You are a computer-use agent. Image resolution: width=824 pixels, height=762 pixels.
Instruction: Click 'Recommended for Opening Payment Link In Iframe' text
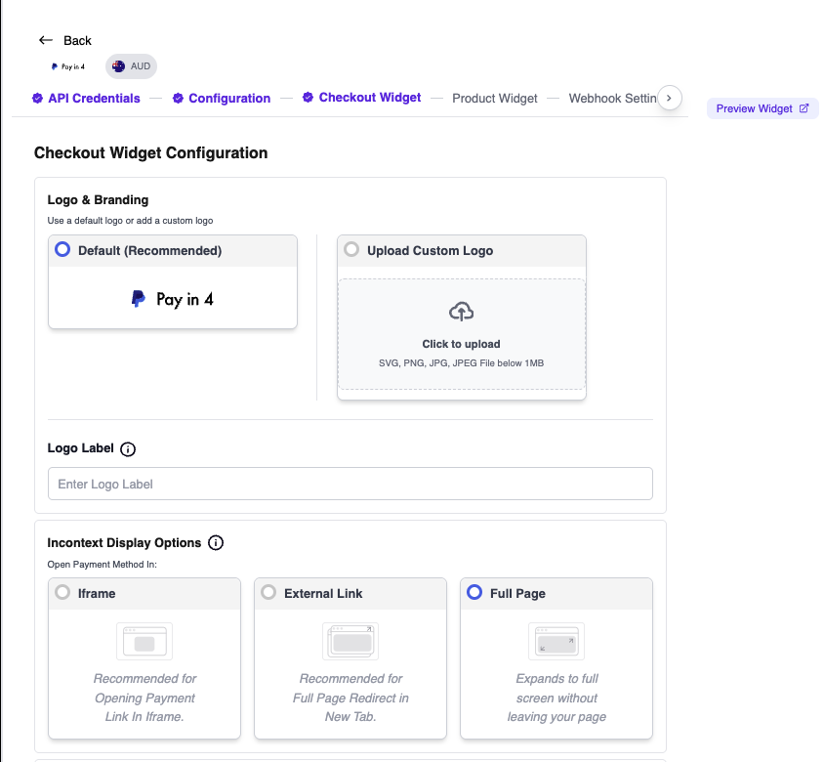coord(144,698)
